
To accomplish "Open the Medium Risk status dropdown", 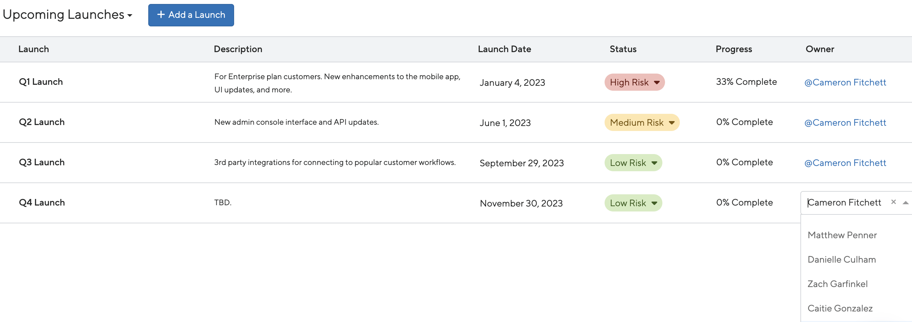I will 642,122.
